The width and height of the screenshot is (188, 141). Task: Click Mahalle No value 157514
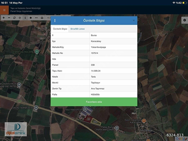113,53
